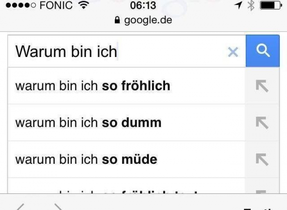Tap the arrow beside 'so dumm'

(262, 123)
